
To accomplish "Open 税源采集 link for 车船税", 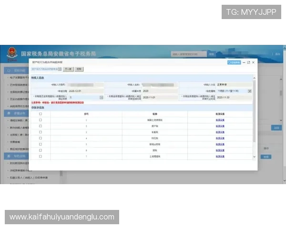I will click(x=220, y=132).
